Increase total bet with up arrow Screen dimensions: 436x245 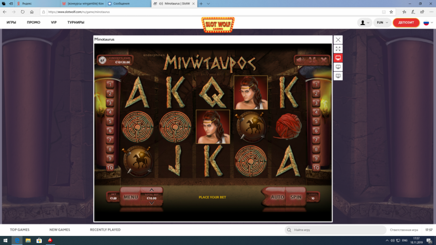[x=151, y=190]
